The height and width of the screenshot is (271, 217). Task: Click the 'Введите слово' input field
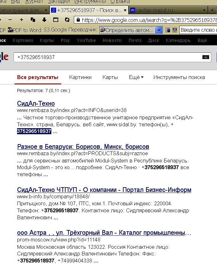coord(198,30)
